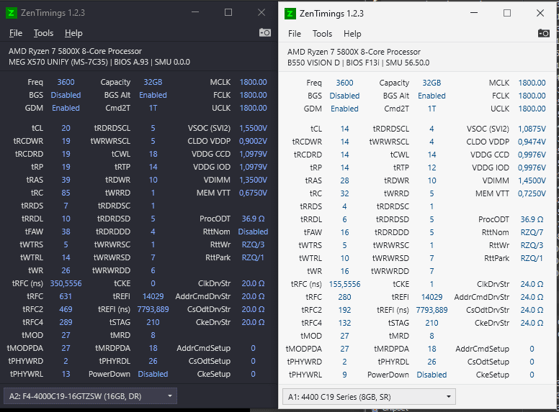This screenshot has width=559, height=412.
Task: Click tRC value 85 in dark window
Action: (66, 193)
